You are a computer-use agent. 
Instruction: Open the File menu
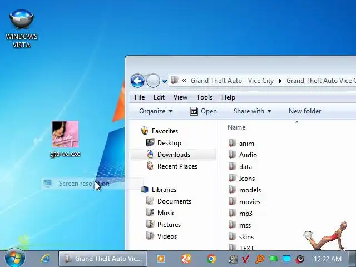click(x=140, y=97)
